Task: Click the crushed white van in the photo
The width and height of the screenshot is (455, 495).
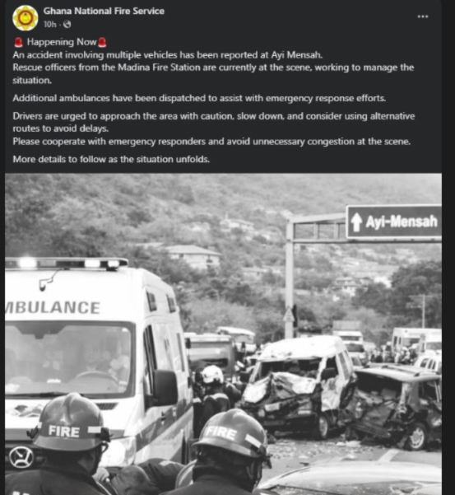Action: click(297, 385)
